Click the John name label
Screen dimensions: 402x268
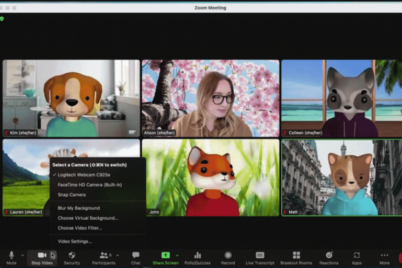tap(154, 212)
